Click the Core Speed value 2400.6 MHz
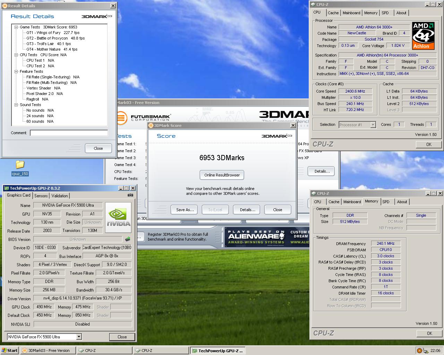The width and height of the screenshot is (444, 355). pos(355,91)
